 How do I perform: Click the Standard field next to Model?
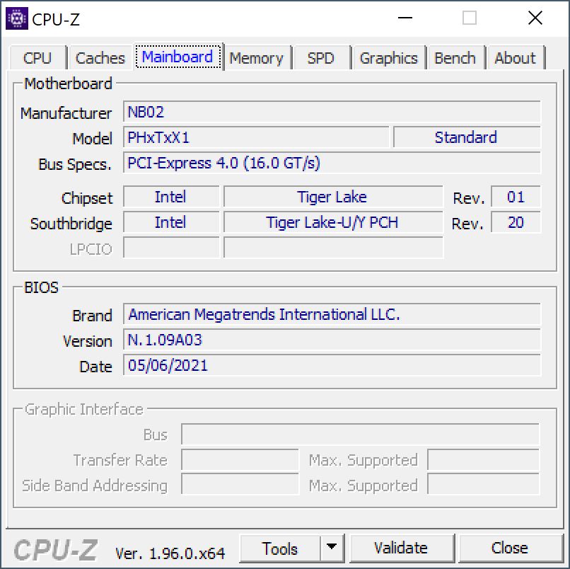point(467,137)
